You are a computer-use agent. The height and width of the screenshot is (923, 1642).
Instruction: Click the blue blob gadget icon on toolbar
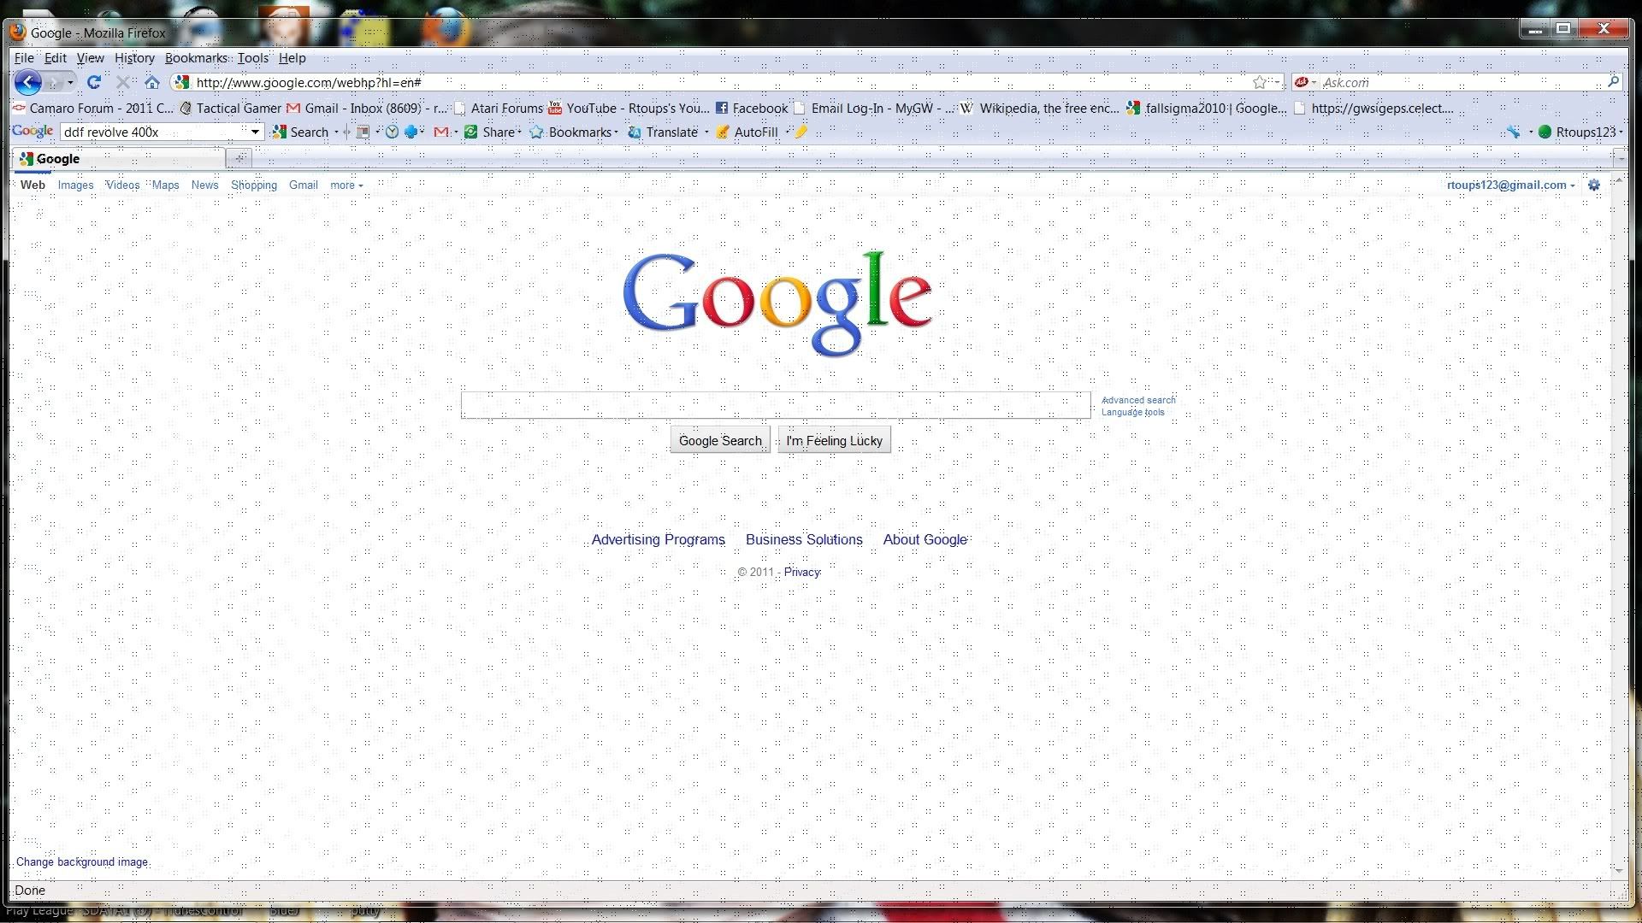411,132
